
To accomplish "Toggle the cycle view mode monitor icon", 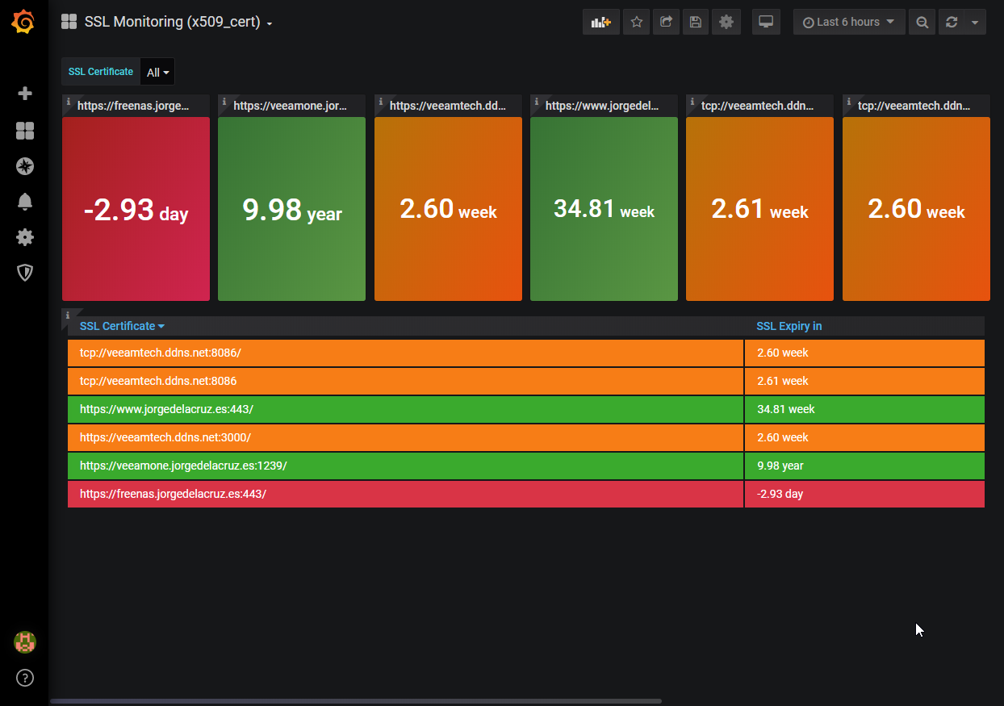I will pos(766,23).
